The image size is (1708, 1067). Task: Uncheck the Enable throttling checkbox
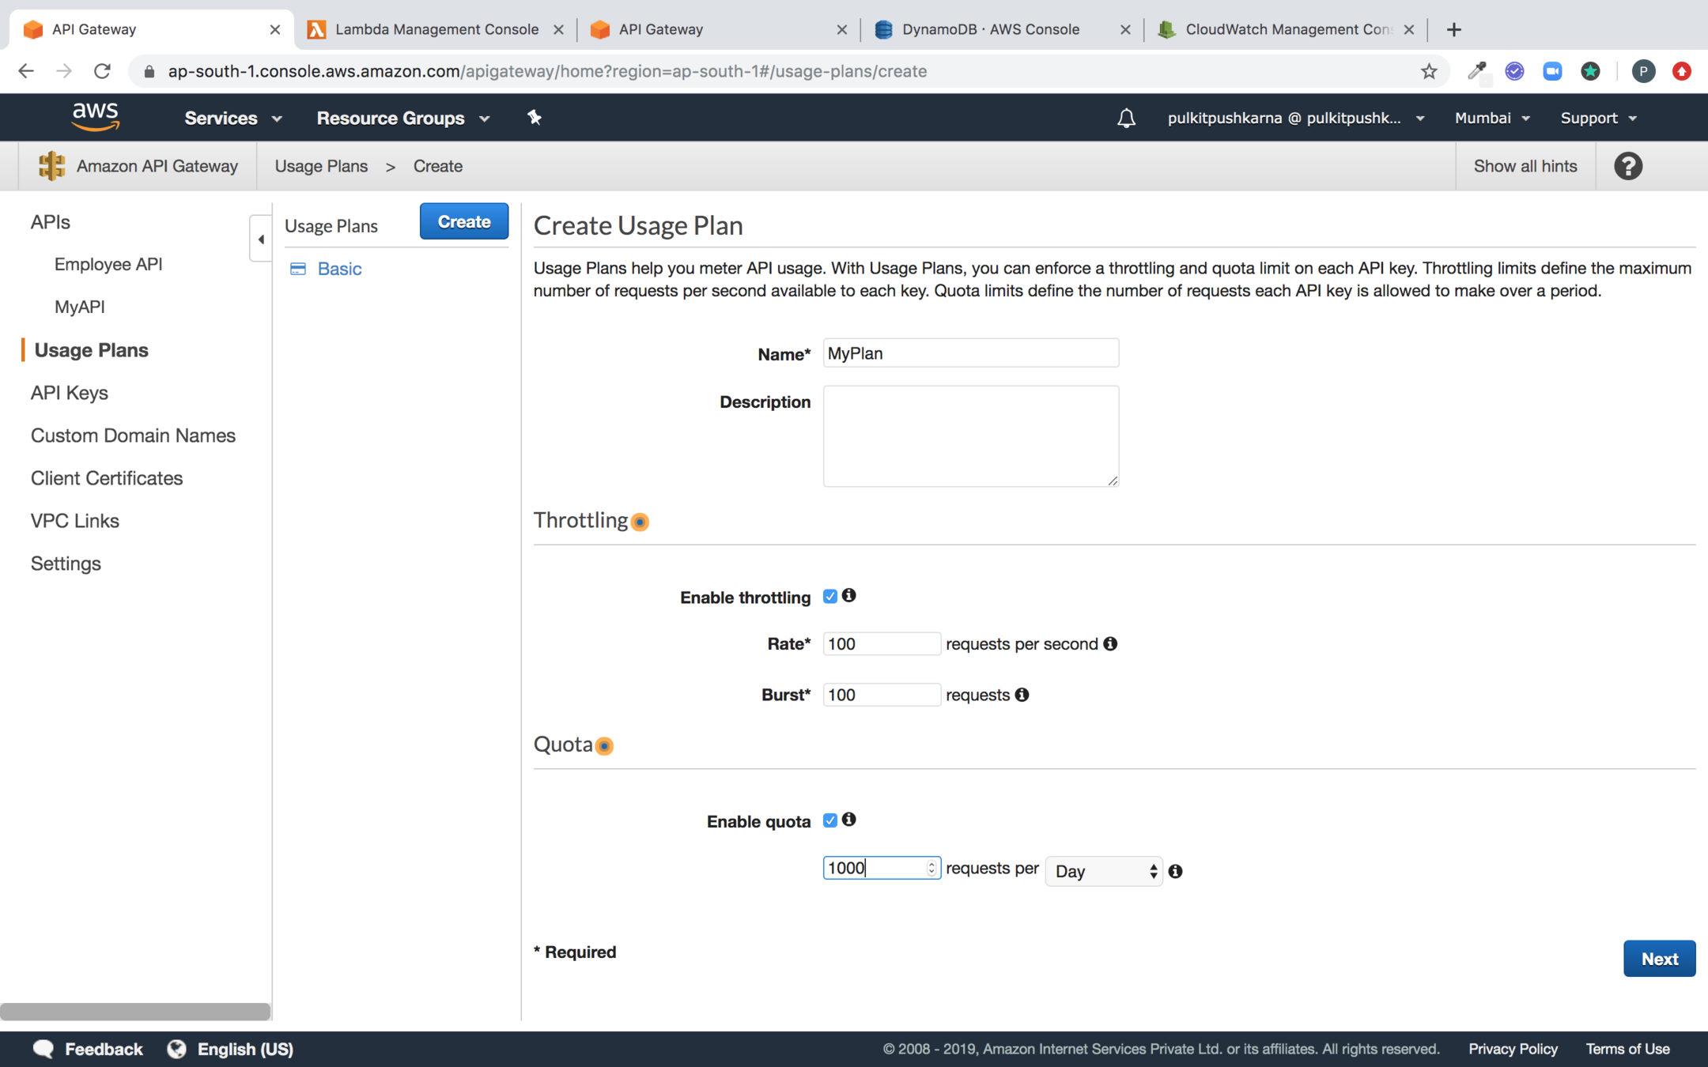click(x=829, y=597)
